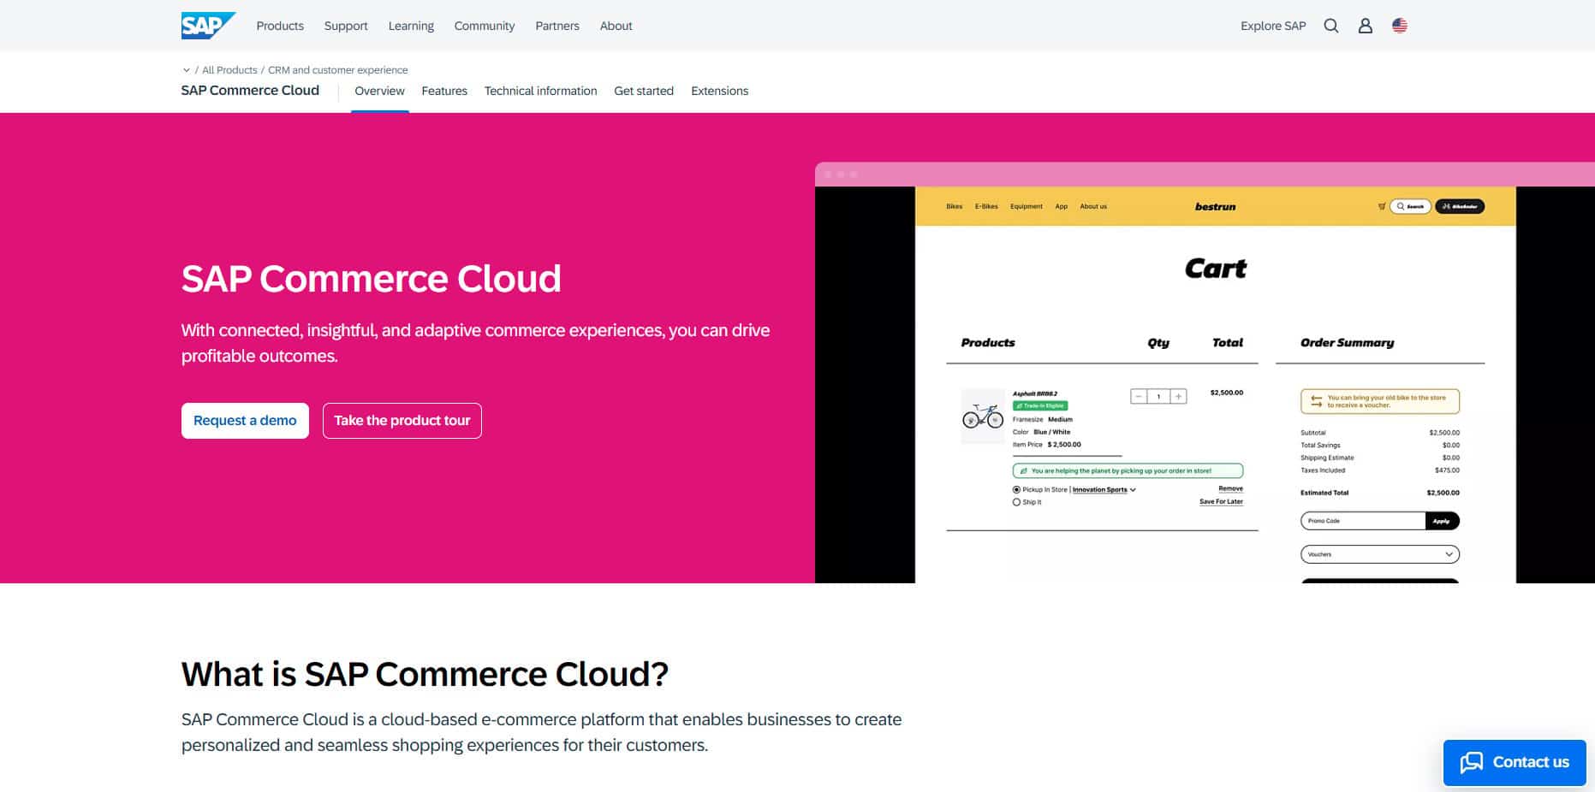Screen dimensions: 1595x792
Task: Click the bike product image in cart
Action: click(x=983, y=417)
